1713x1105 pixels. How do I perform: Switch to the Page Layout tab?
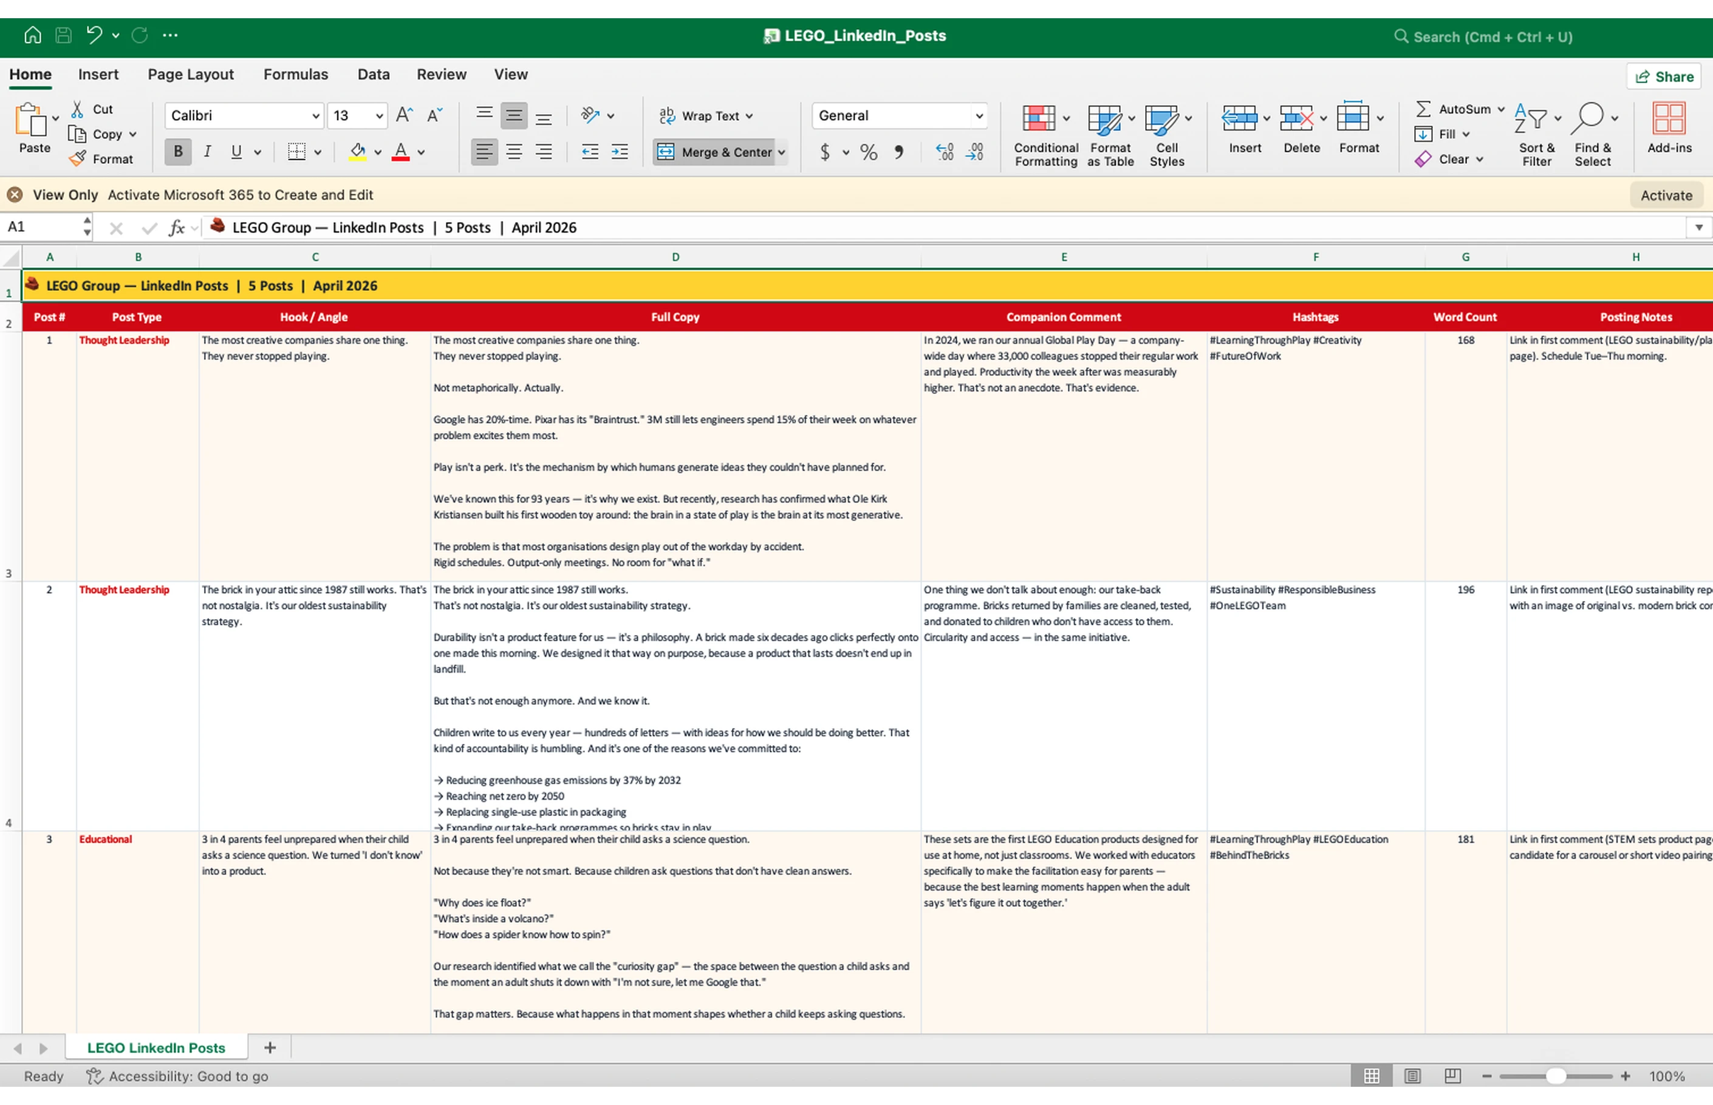click(x=190, y=75)
